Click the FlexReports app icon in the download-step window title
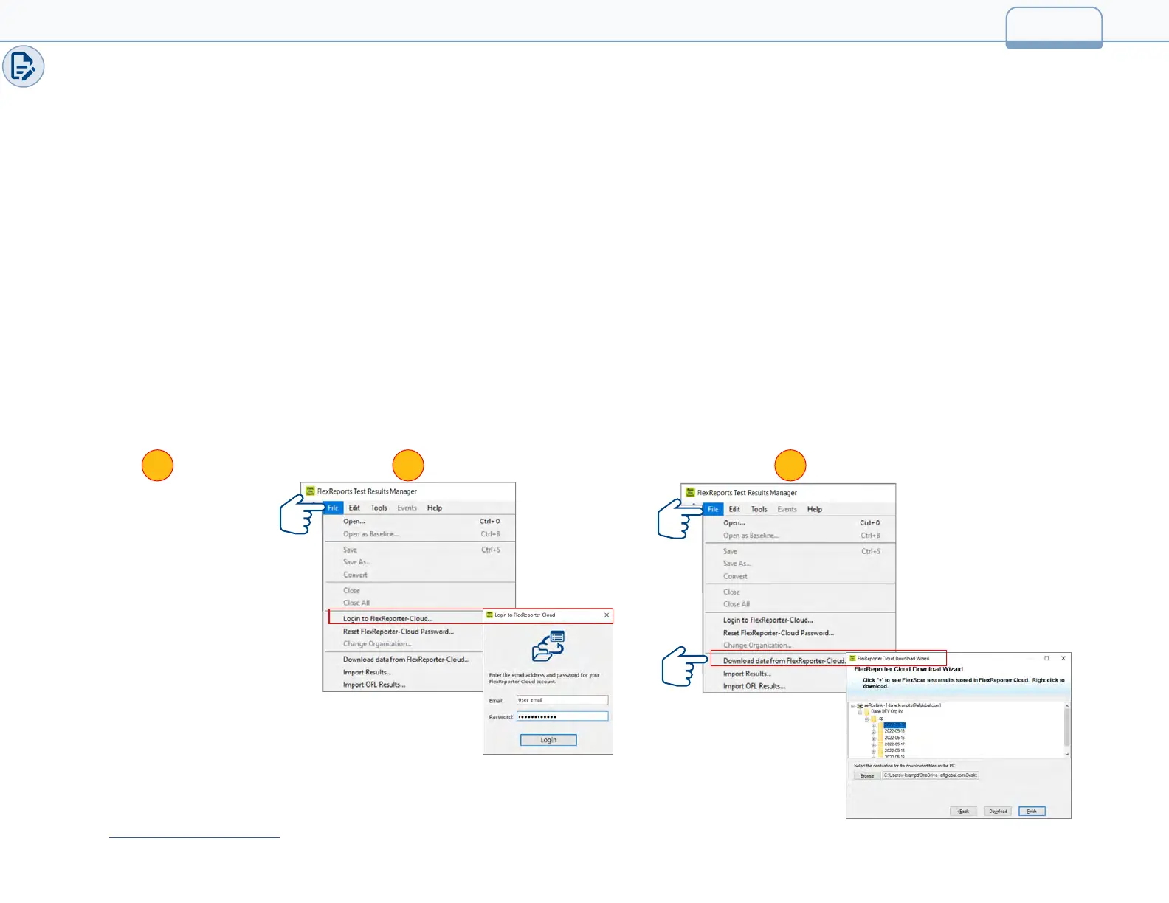Viewport: 1169px width, 903px height. (691, 492)
